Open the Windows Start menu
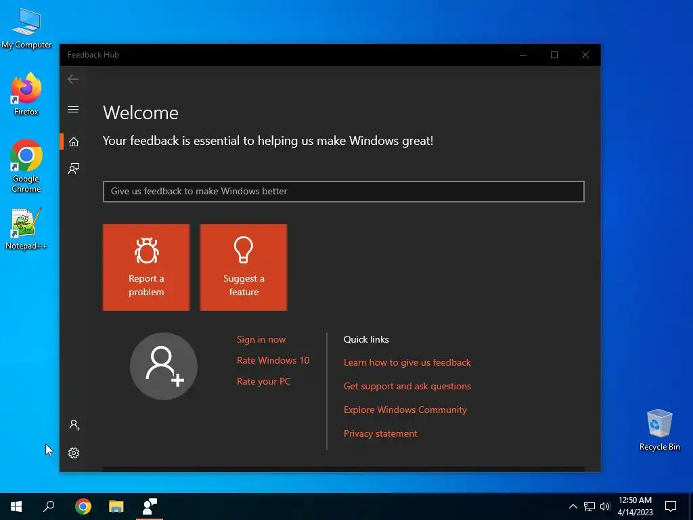 tap(16, 506)
